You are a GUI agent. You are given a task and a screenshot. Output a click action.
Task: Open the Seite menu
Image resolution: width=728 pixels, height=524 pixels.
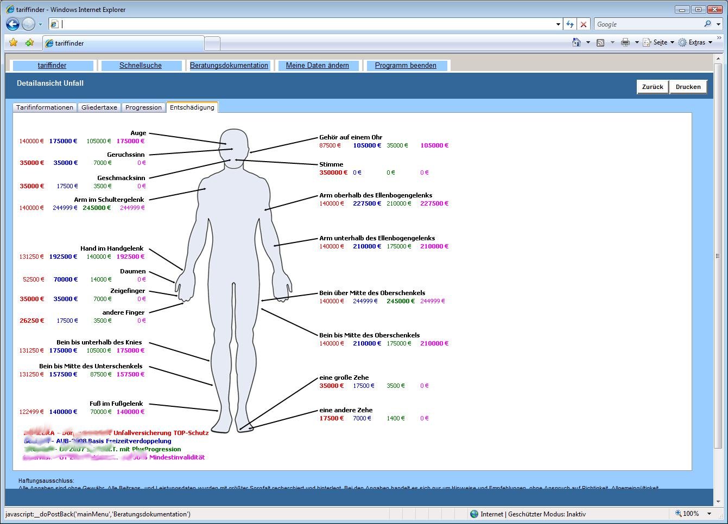(x=659, y=42)
